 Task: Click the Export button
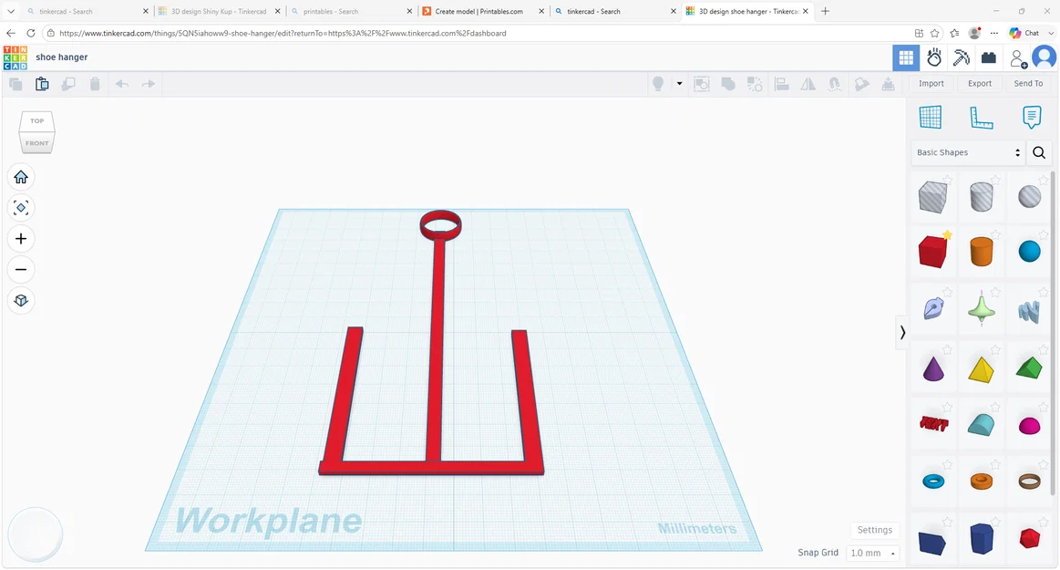(x=980, y=83)
